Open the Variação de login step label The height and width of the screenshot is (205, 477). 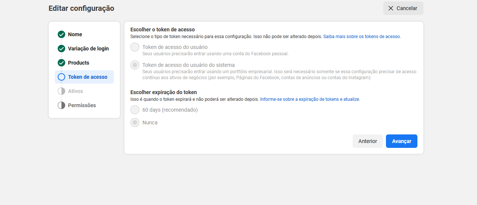pyautogui.click(x=88, y=49)
